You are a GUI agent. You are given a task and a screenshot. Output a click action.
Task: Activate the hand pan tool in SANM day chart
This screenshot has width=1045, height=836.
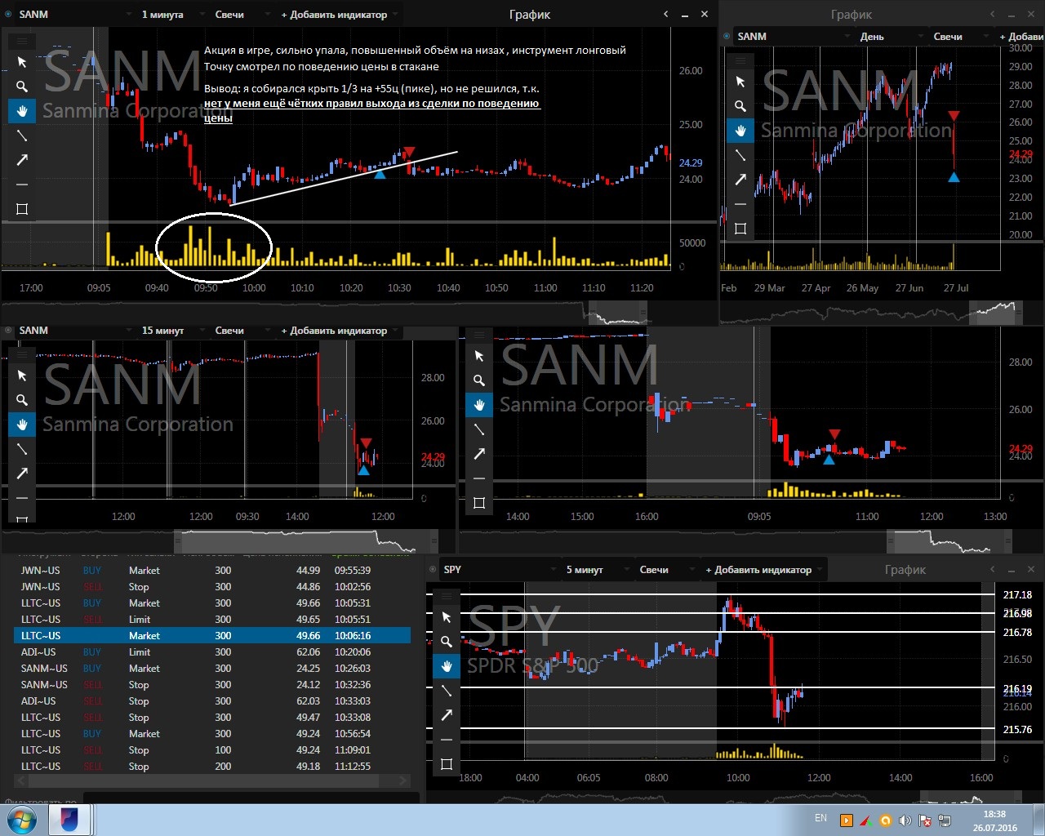click(x=740, y=131)
